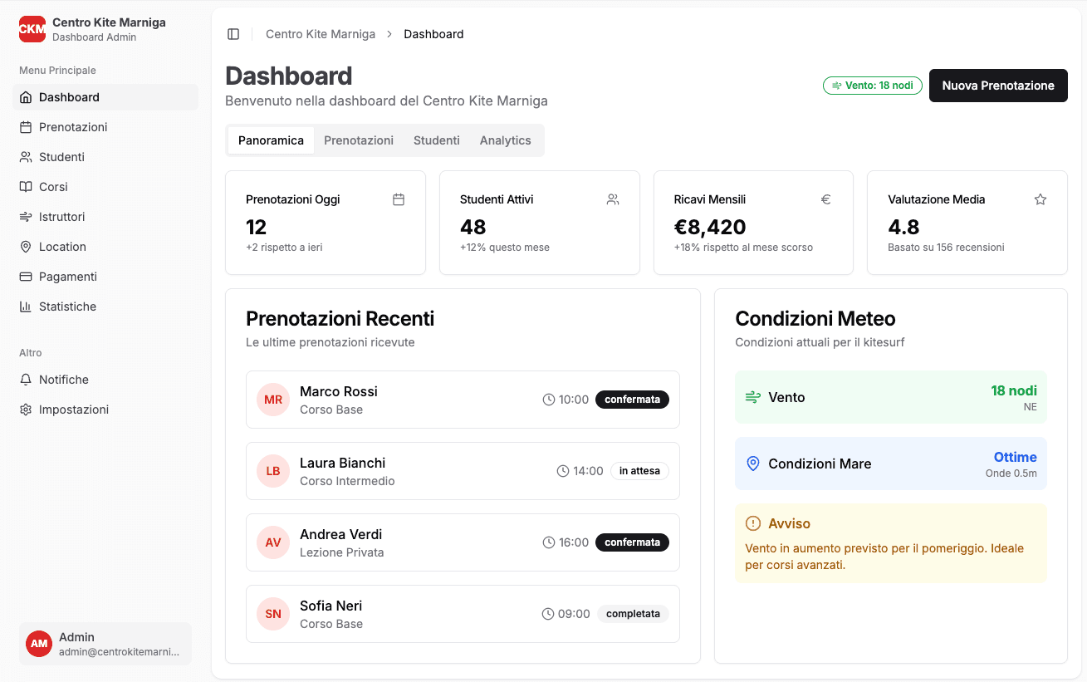Image resolution: width=1087 pixels, height=682 pixels.
Task: Click Laura Bianchi's in attesa badge
Action: [639, 471]
